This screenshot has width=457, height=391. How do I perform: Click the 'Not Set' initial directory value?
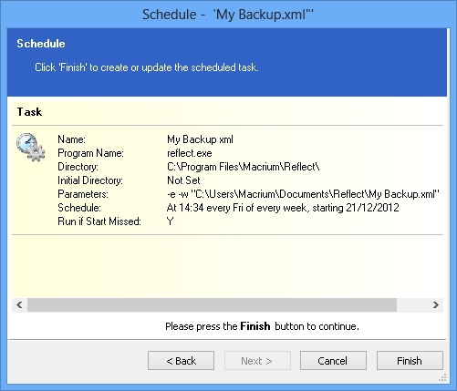183,180
